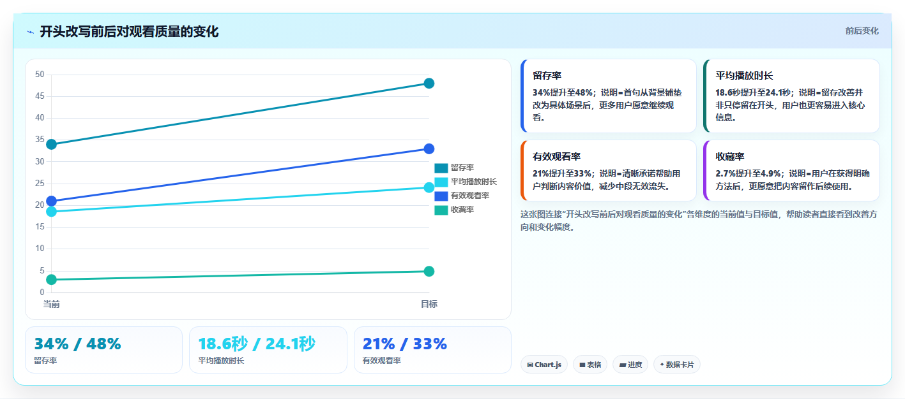Select the 有效观看率 point at 目标
The image size is (905, 399).
point(429,149)
